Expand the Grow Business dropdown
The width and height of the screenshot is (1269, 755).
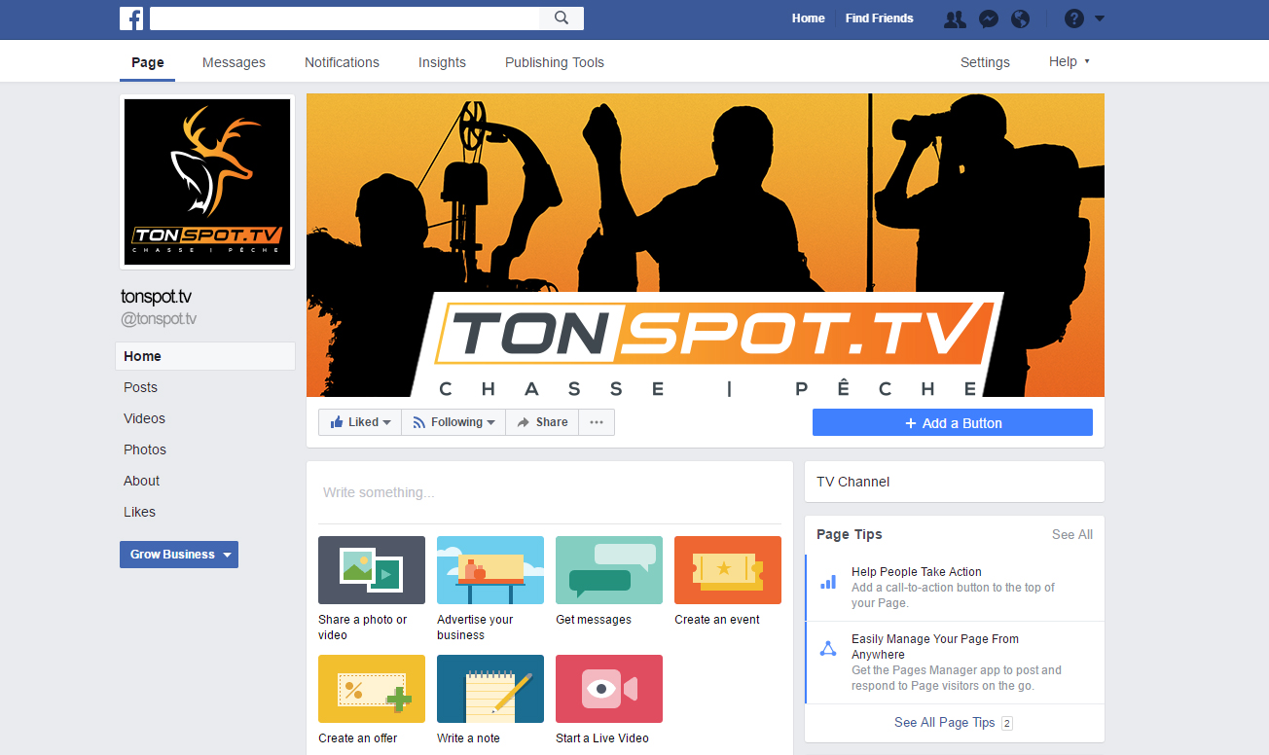179,555
